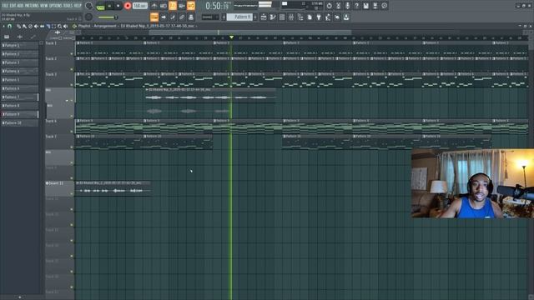Screen dimensions: 534x300
Task: Click the green playhead marker on timeline
Action: click(x=231, y=37)
